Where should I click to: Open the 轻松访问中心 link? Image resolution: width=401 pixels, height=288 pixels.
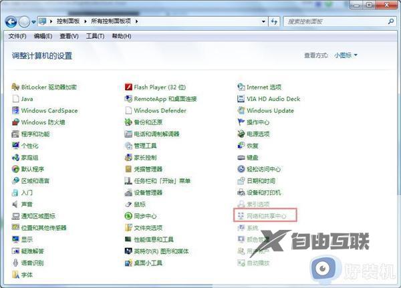264,169
